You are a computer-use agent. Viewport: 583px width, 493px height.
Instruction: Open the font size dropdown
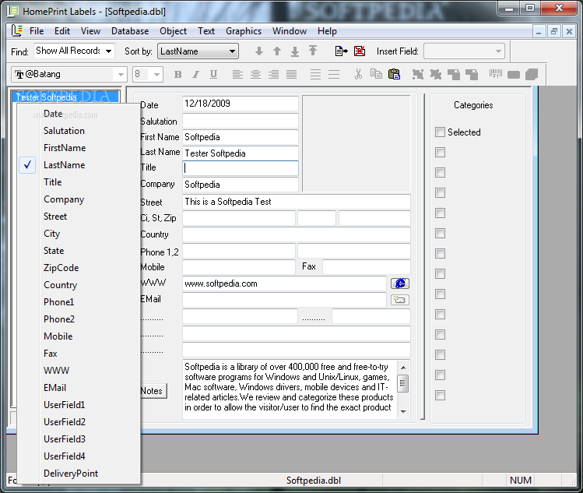tap(156, 75)
